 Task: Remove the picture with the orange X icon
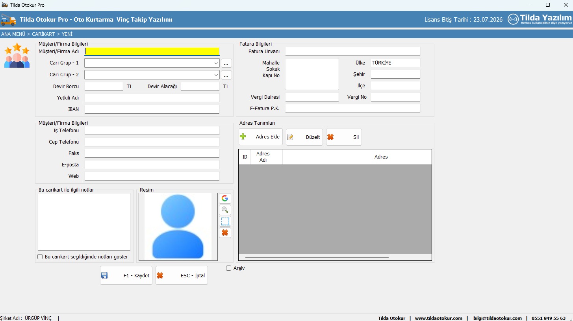pos(225,232)
